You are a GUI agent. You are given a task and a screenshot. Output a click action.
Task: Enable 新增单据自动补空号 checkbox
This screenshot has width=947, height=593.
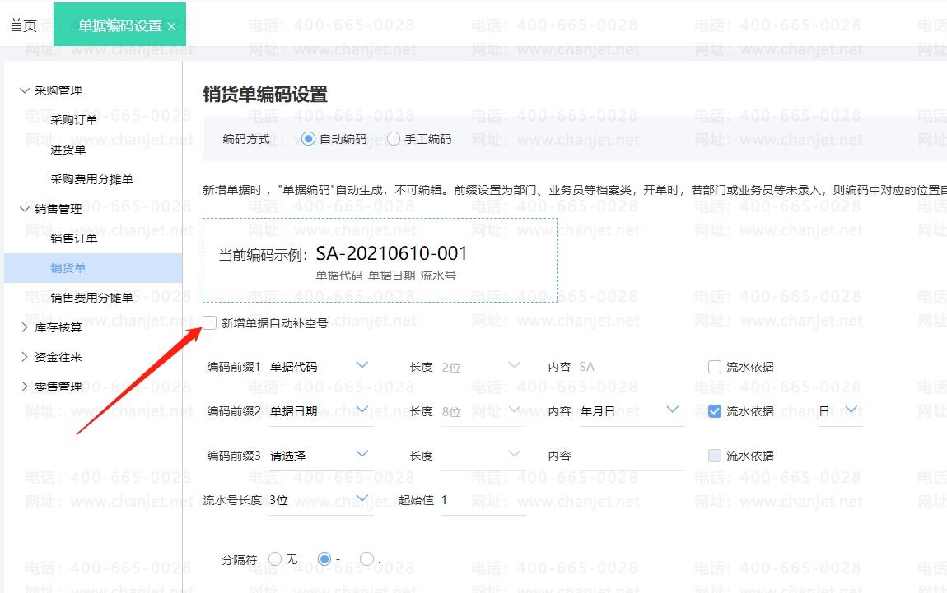click(209, 323)
